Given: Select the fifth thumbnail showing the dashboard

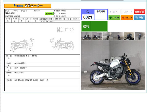Looking at the screenshot, I should [x=129, y=36].
